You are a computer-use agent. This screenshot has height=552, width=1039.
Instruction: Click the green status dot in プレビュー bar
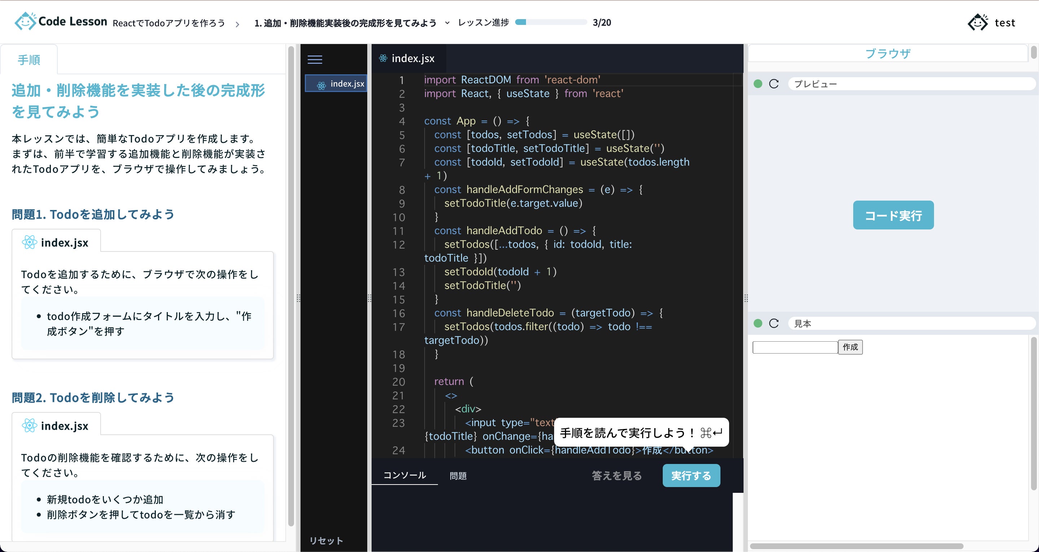point(758,84)
